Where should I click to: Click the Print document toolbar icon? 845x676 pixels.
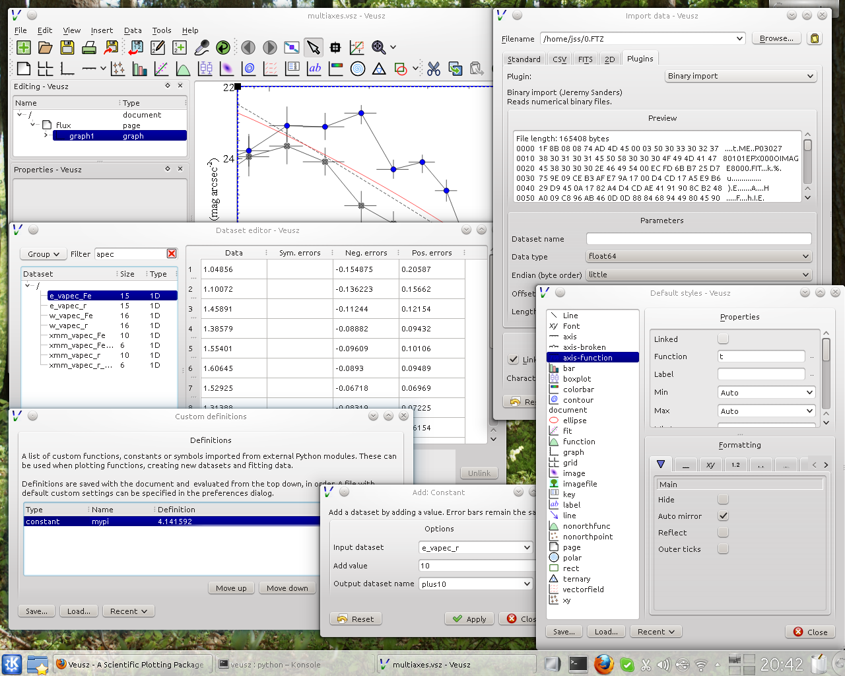(x=89, y=48)
